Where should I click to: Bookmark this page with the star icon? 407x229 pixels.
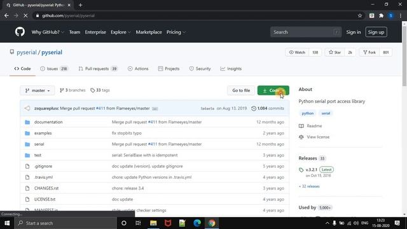(x=360, y=15)
